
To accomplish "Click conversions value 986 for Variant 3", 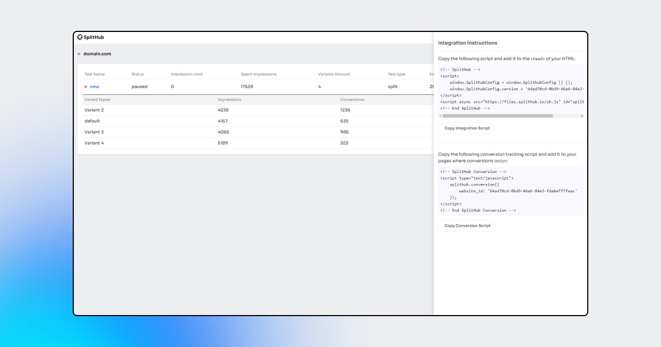I will (x=345, y=132).
